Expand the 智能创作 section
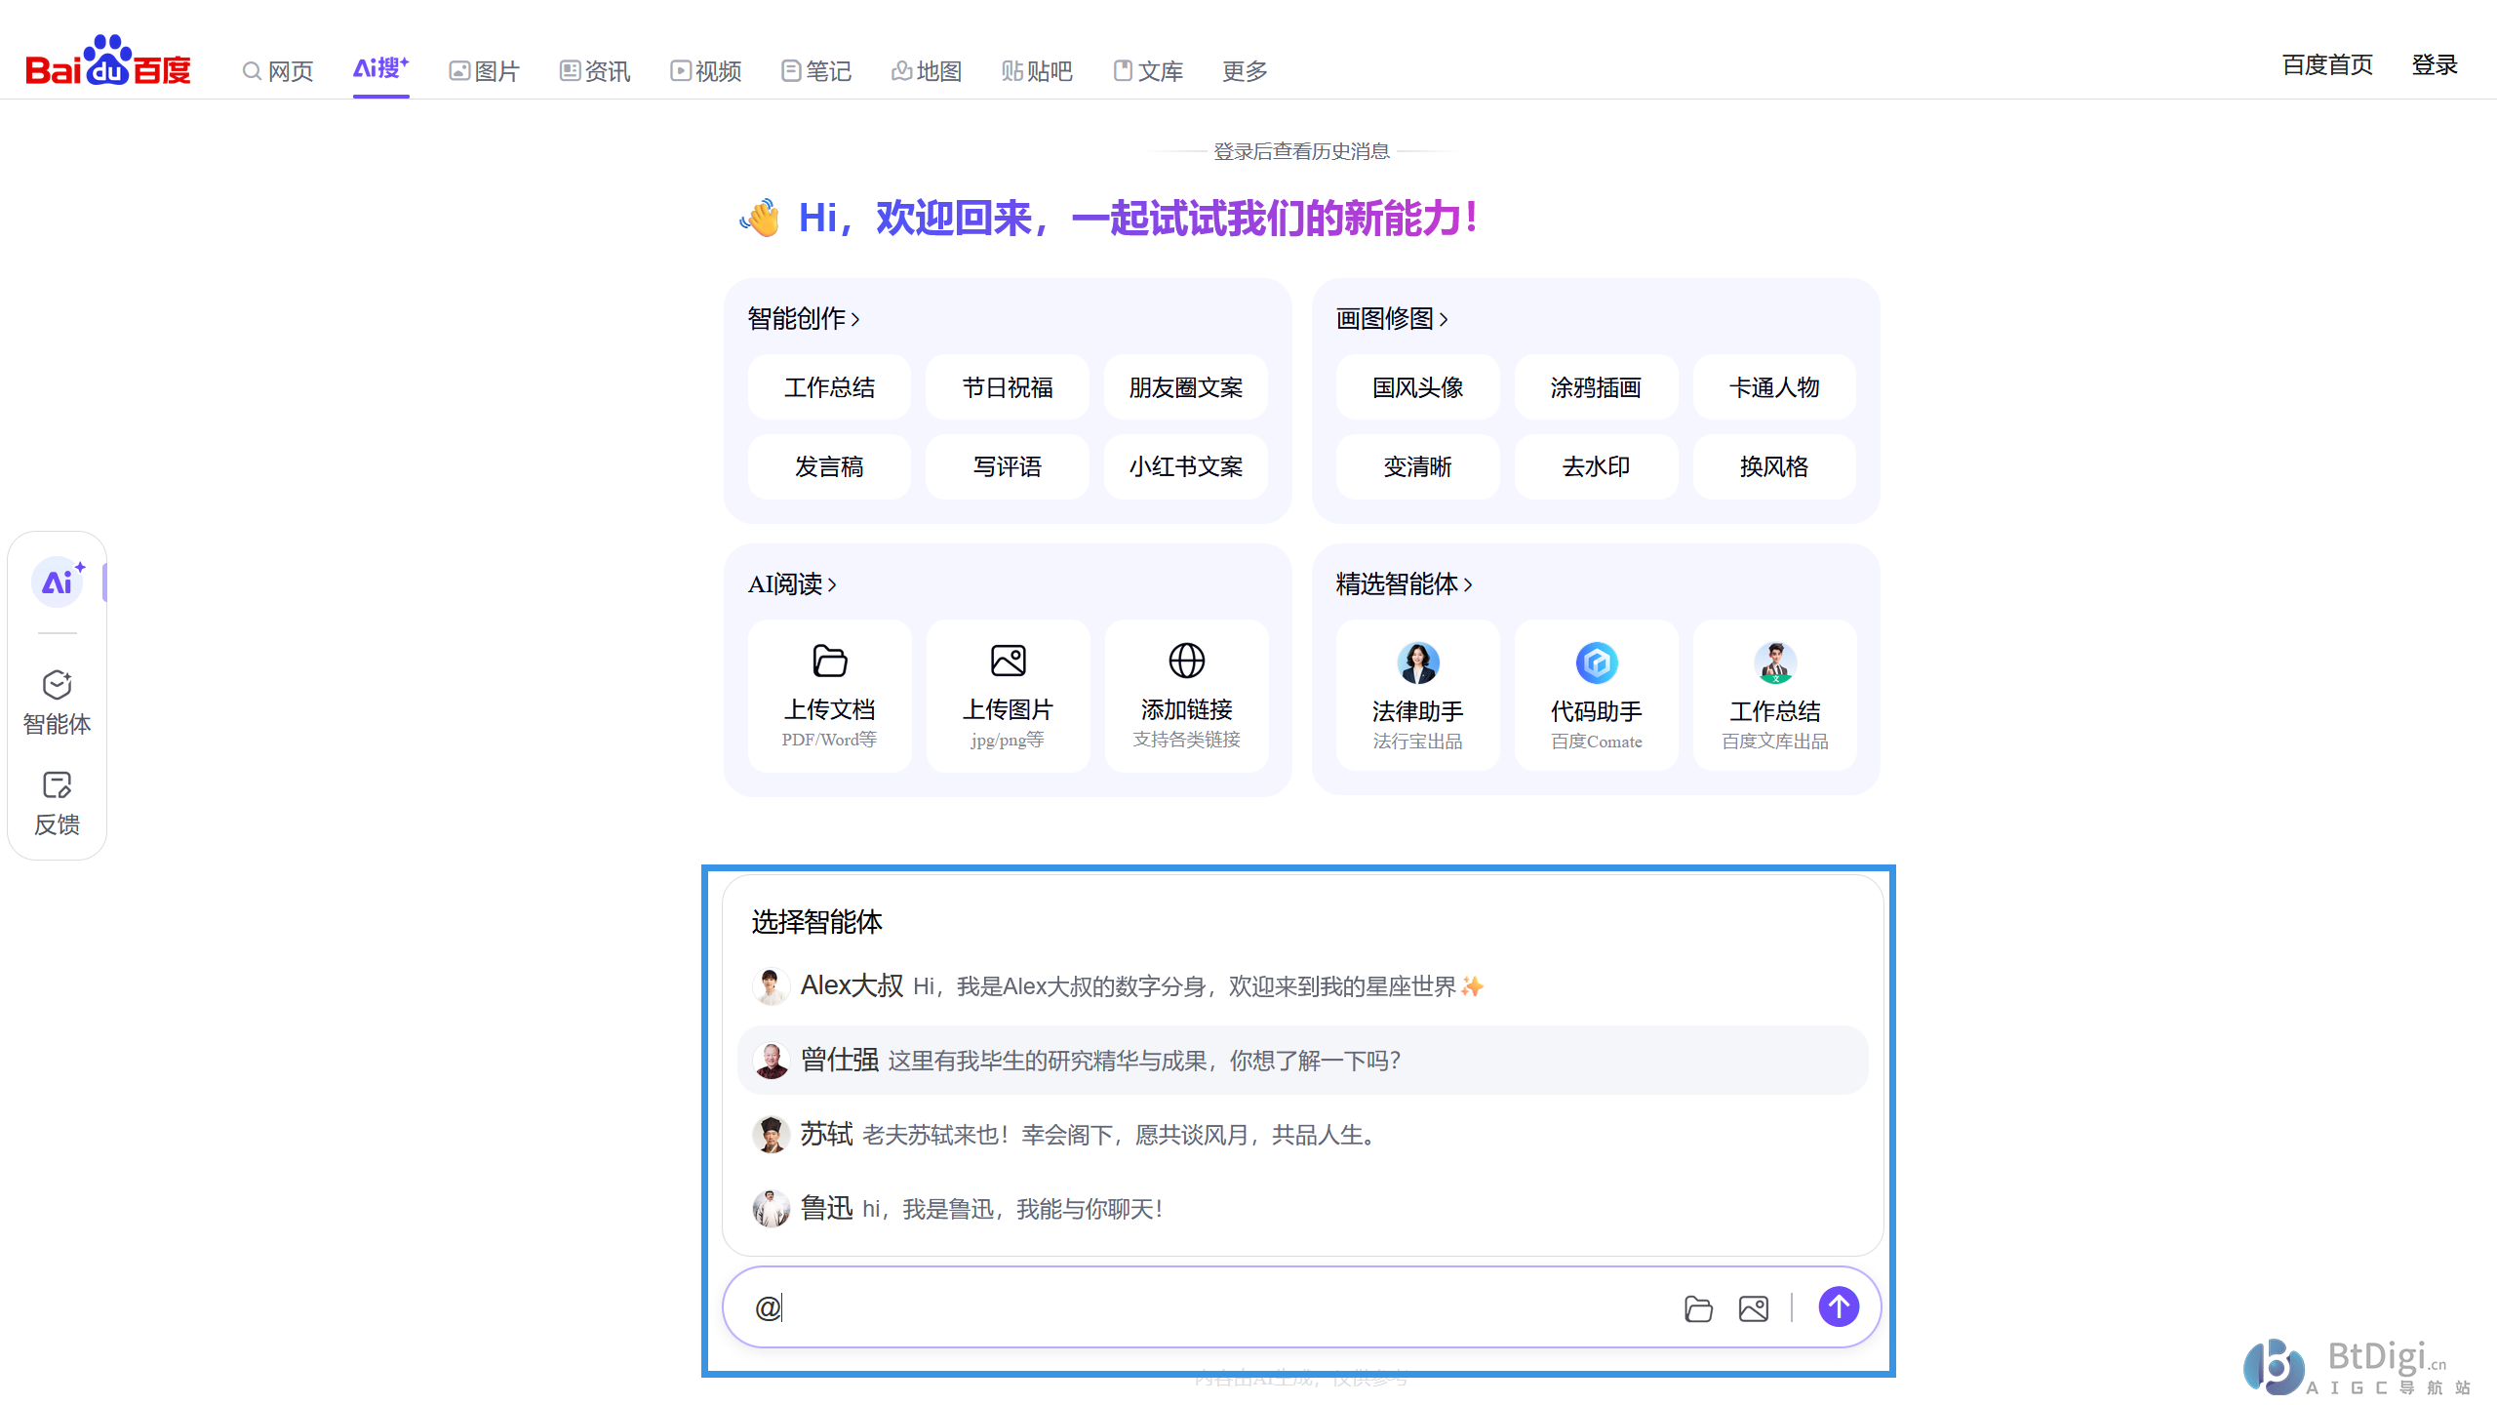The width and height of the screenshot is (2497, 1405). tap(804, 319)
